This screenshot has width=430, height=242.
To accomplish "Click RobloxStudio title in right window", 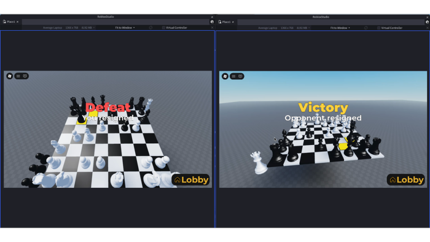I will coord(321,17).
